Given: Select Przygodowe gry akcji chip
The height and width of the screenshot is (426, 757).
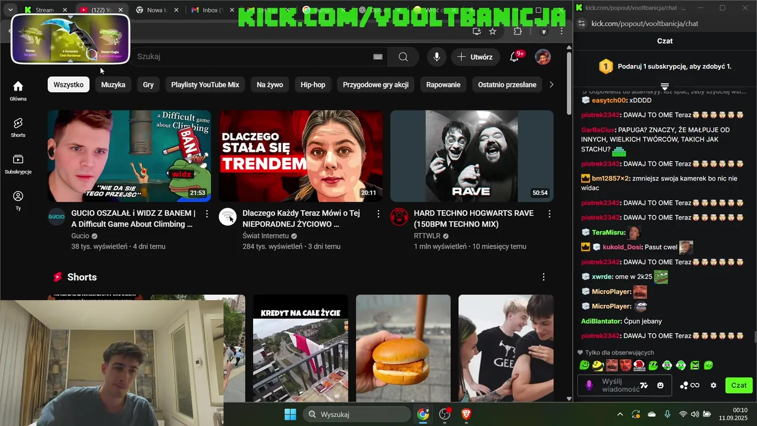Looking at the screenshot, I should click(376, 85).
